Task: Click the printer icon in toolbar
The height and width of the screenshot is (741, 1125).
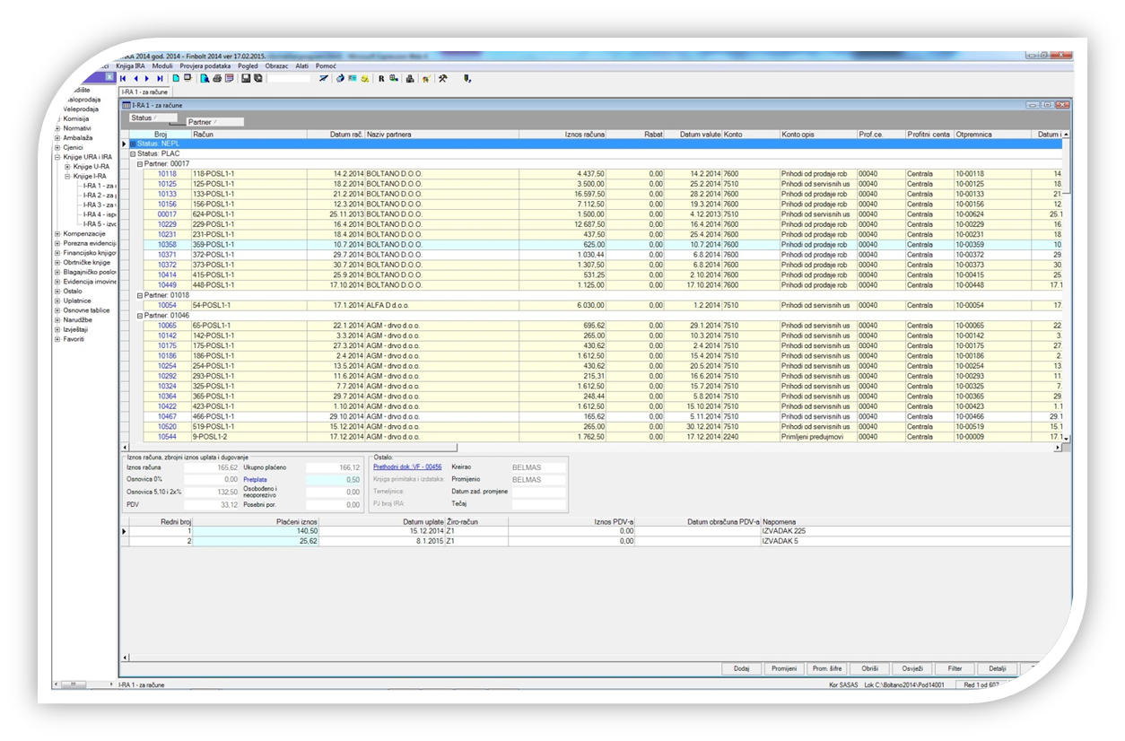Action: point(217,79)
